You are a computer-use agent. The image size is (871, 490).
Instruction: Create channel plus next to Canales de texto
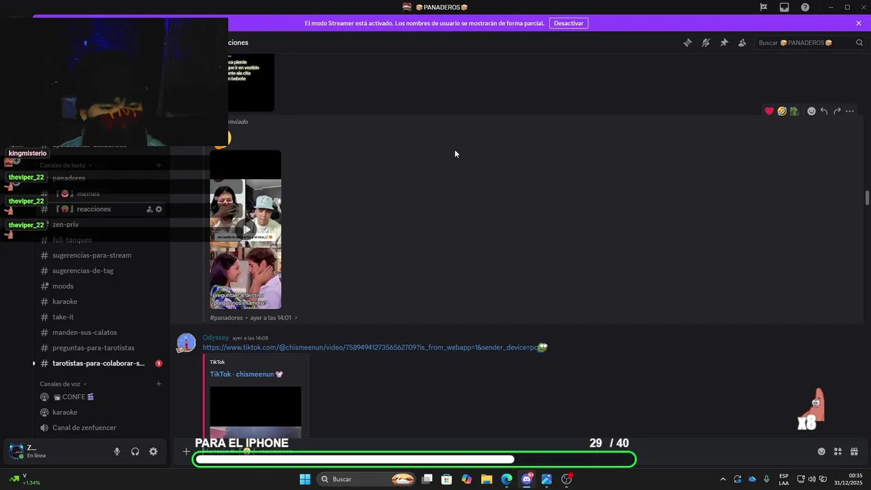tap(159, 165)
